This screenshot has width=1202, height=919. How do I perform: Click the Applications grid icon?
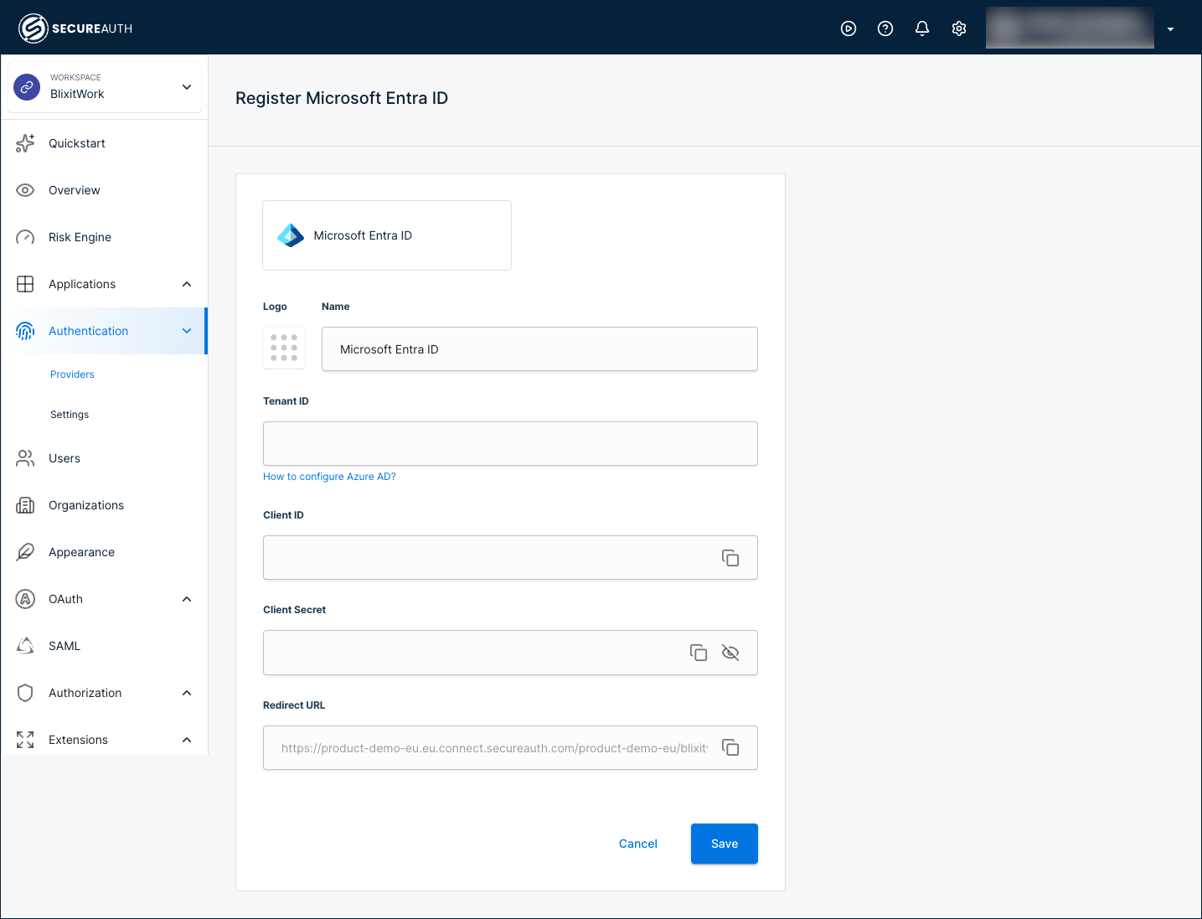25,284
